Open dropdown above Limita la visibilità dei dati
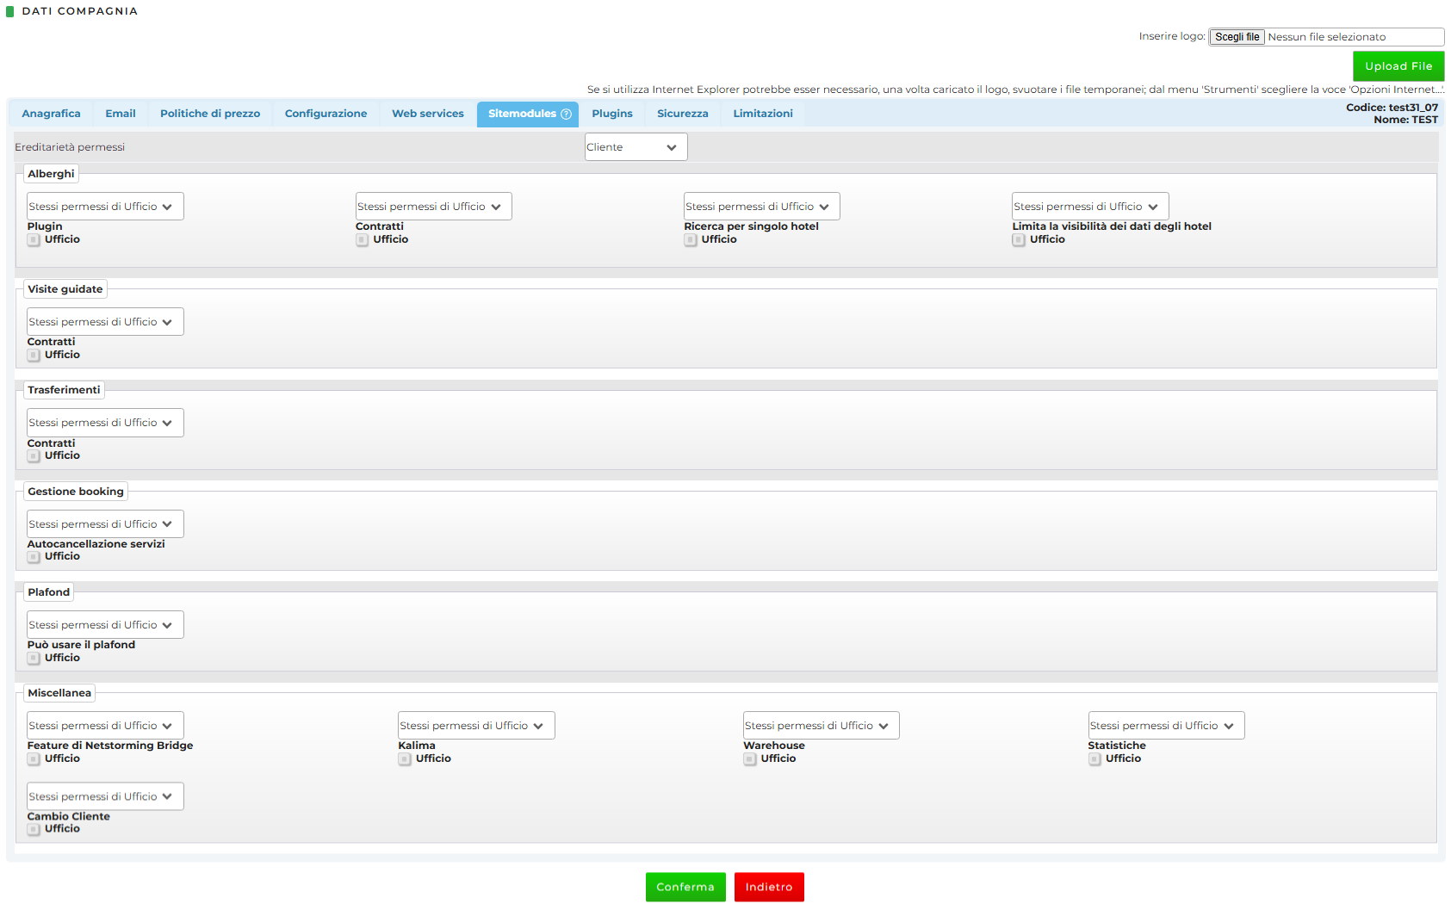The image size is (1451, 910). [x=1089, y=207]
